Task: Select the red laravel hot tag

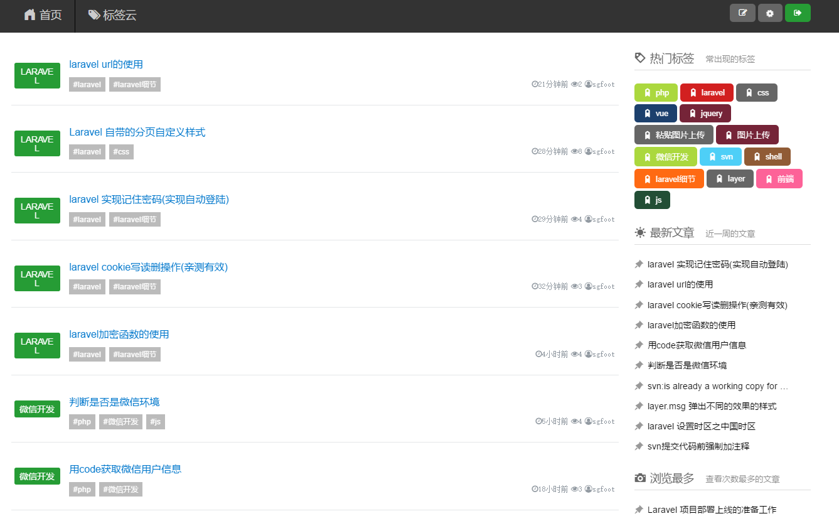Action: click(x=707, y=92)
